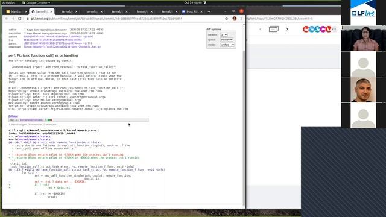Open kernel/events/core.c in the diffstat row
Image resolution: width=386 pixels, height=217 pixels.
(x=31, y=120)
